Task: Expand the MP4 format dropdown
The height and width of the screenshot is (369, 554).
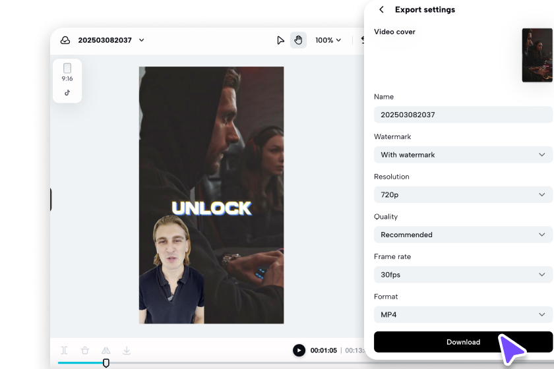Action: (463, 314)
